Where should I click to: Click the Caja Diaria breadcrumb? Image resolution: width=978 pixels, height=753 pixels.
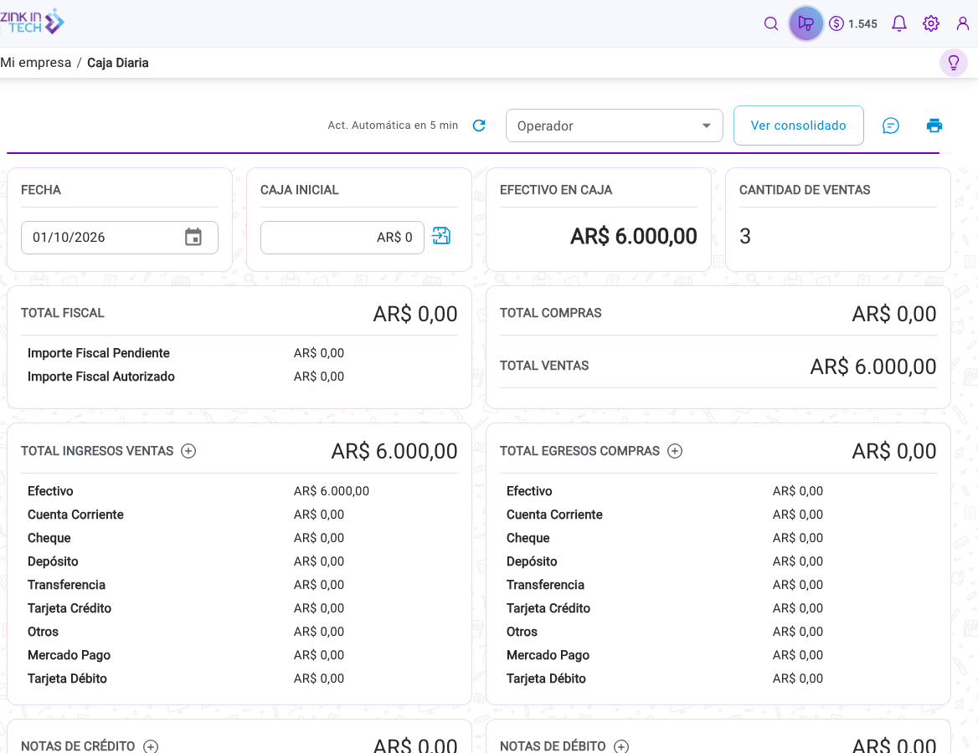pyautogui.click(x=118, y=63)
